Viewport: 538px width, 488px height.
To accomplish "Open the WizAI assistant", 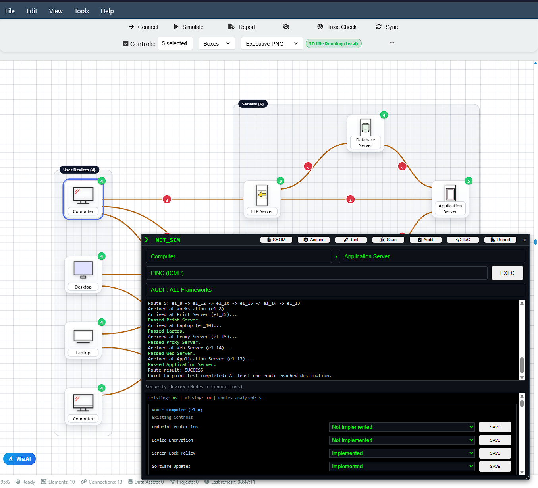I will point(19,459).
